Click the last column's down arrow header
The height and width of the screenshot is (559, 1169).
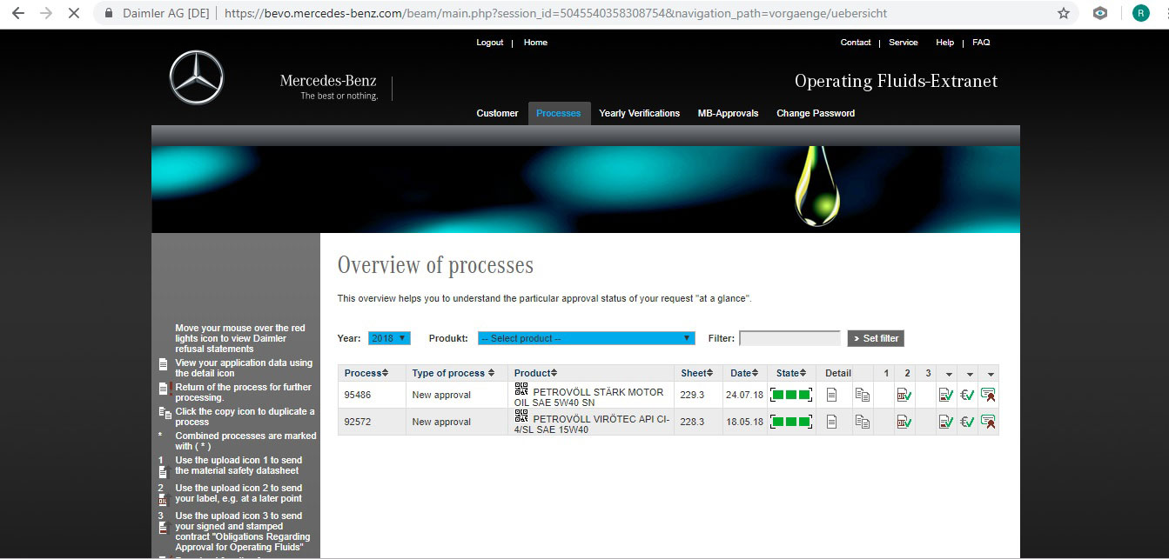991,374
